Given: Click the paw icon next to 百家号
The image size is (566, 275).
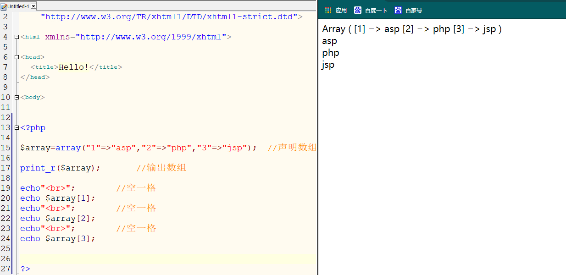Looking at the screenshot, I should pos(397,10).
